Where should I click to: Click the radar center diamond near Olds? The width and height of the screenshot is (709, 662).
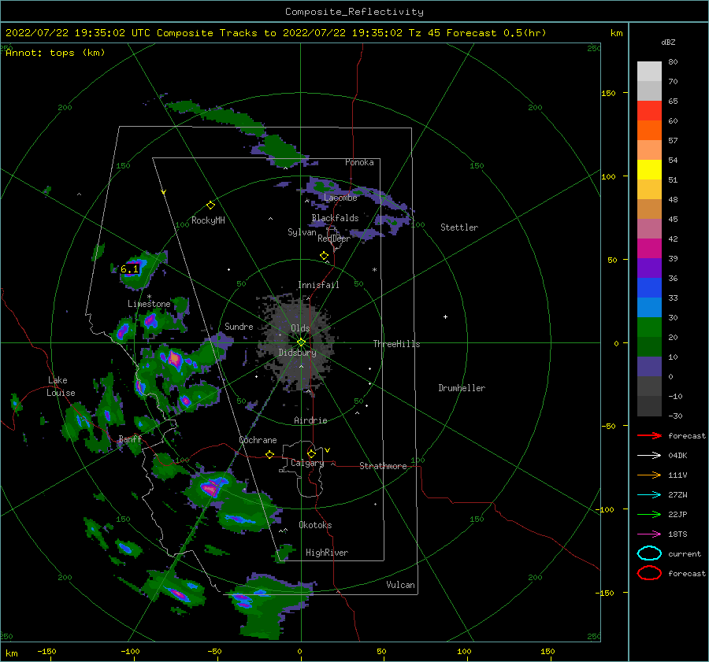pyautogui.click(x=301, y=342)
